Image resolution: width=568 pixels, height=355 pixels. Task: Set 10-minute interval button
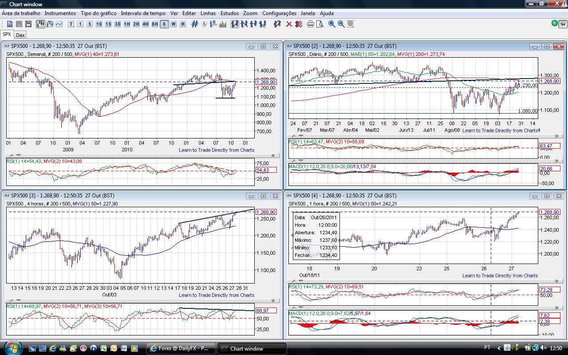99,24
